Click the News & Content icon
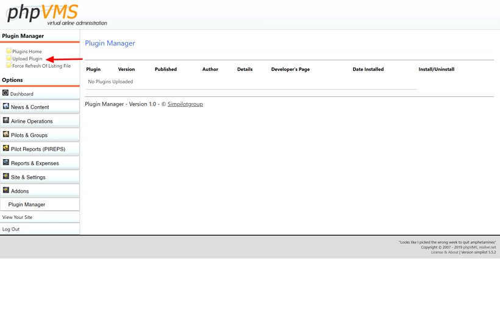The height and width of the screenshot is (322, 500). coord(6,106)
